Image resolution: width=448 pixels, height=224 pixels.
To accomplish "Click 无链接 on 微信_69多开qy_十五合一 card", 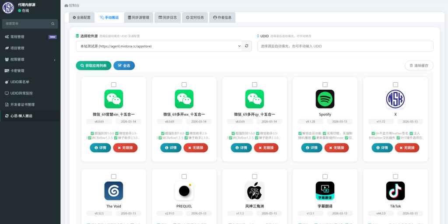I will (x=266, y=148).
